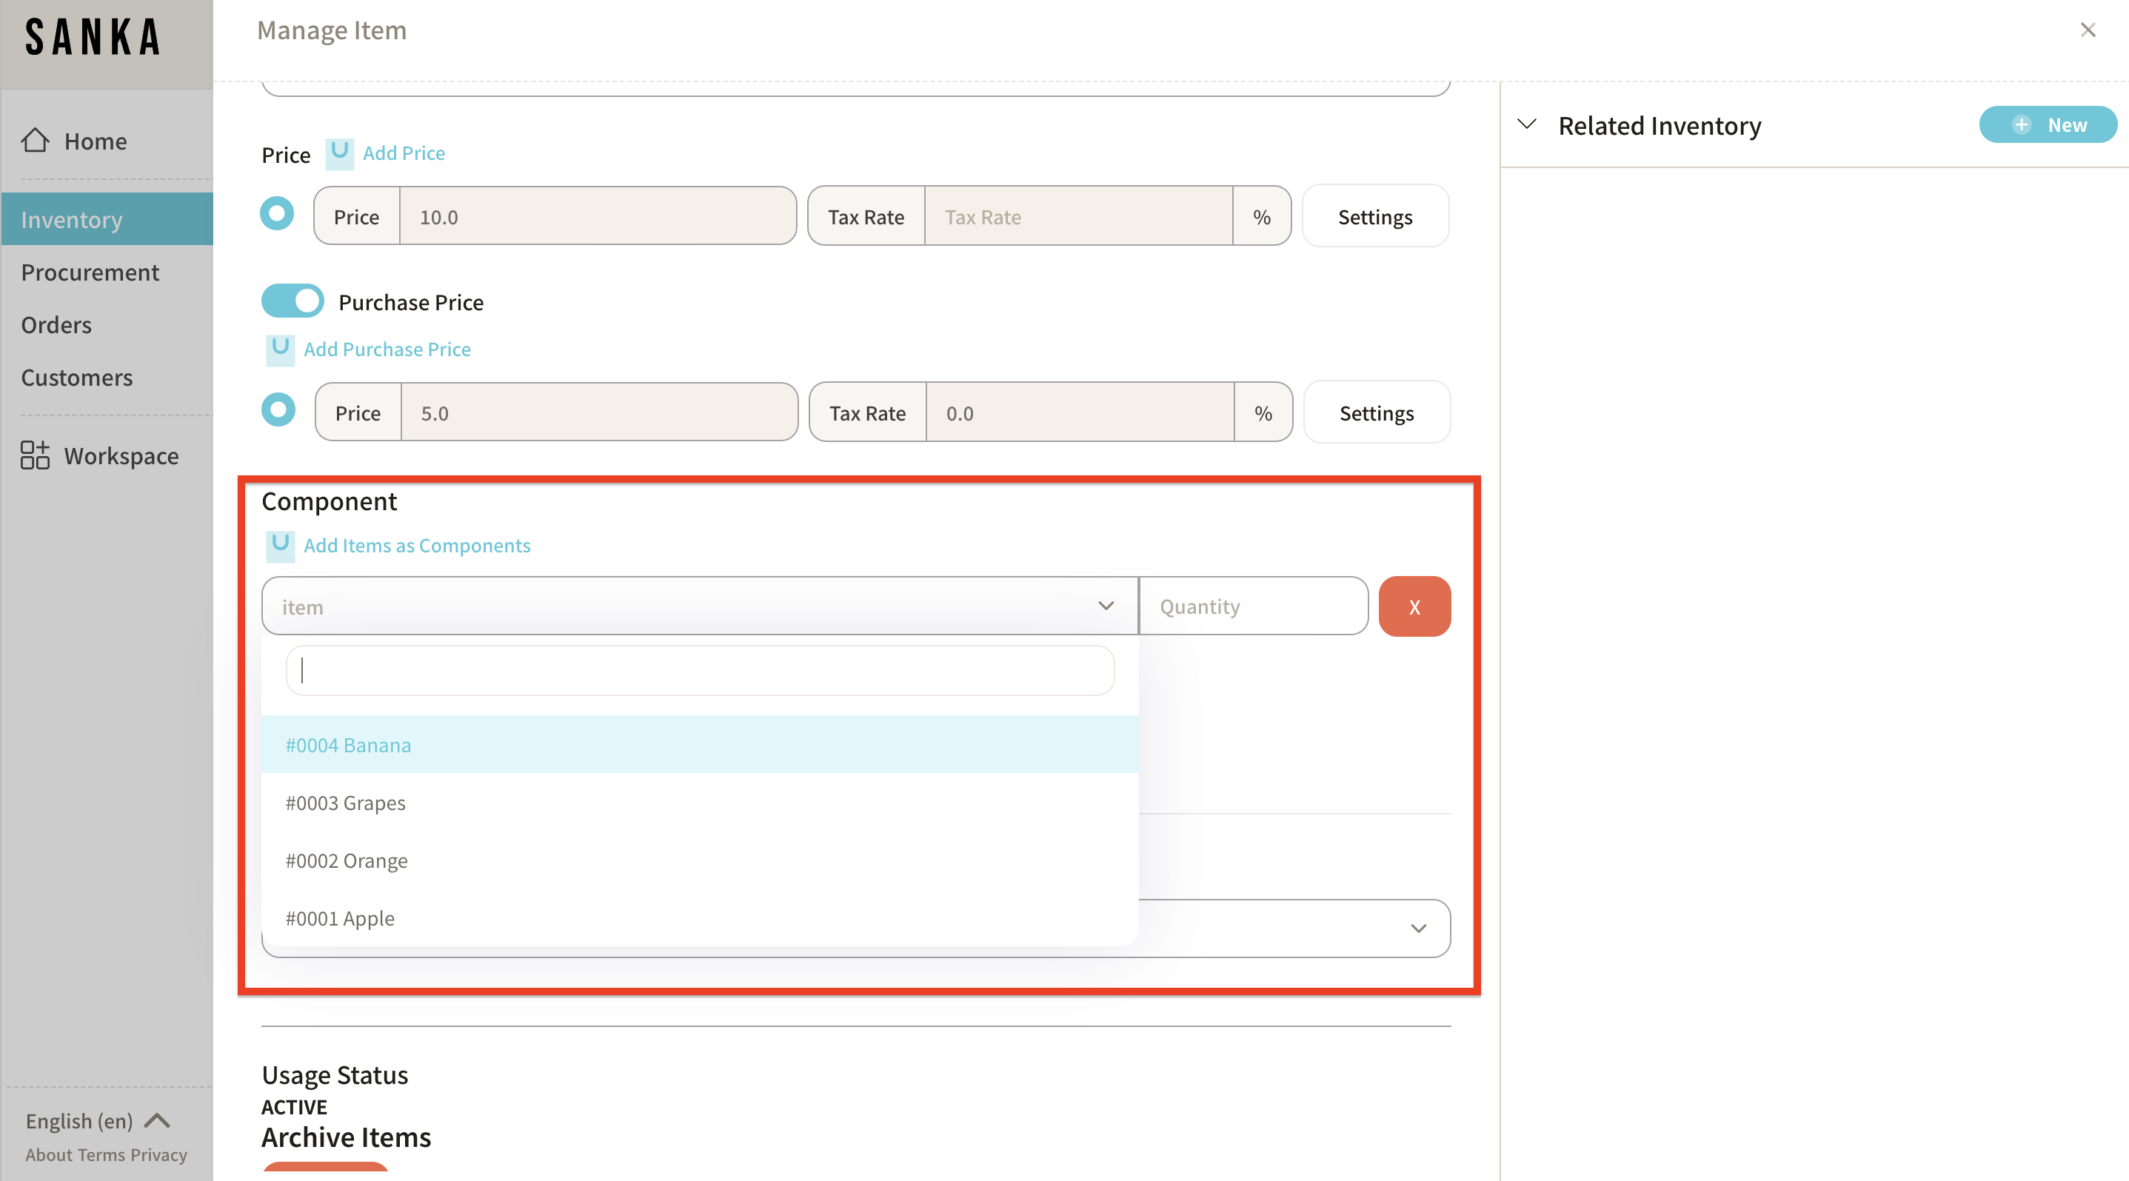Toggle the Purchase Price switch off
Viewport: 2129px width, 1181px height.
pos(293,301)
